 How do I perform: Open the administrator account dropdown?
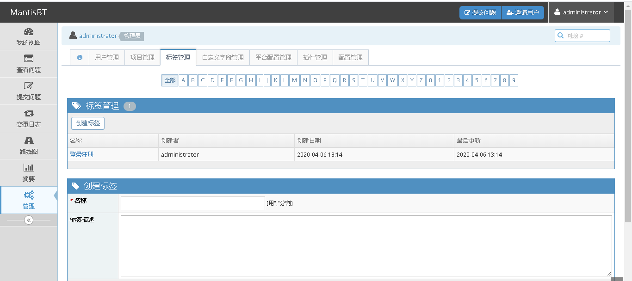point(582,12)
